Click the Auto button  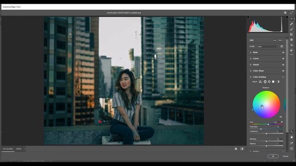pyautogui.click(x=275, y=40)
